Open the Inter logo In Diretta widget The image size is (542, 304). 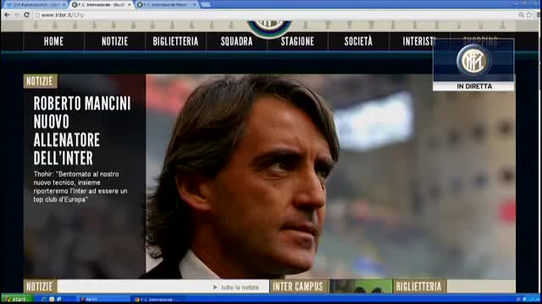(x=473, y=65)
